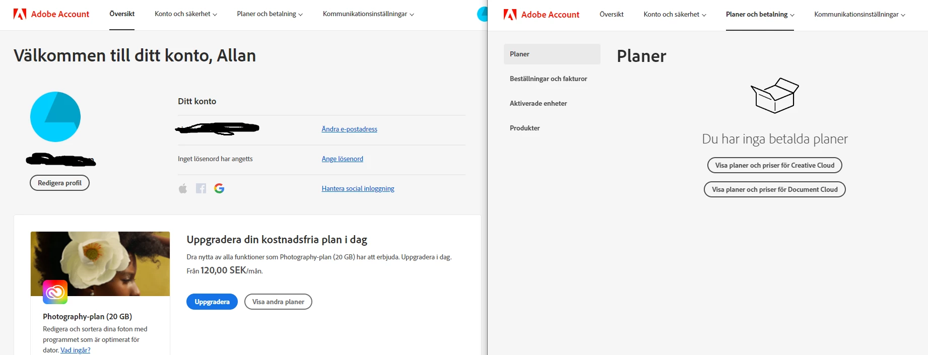Select Produkter in sidebar
This screenshot has width=928, height=355.
pos(524,128)
